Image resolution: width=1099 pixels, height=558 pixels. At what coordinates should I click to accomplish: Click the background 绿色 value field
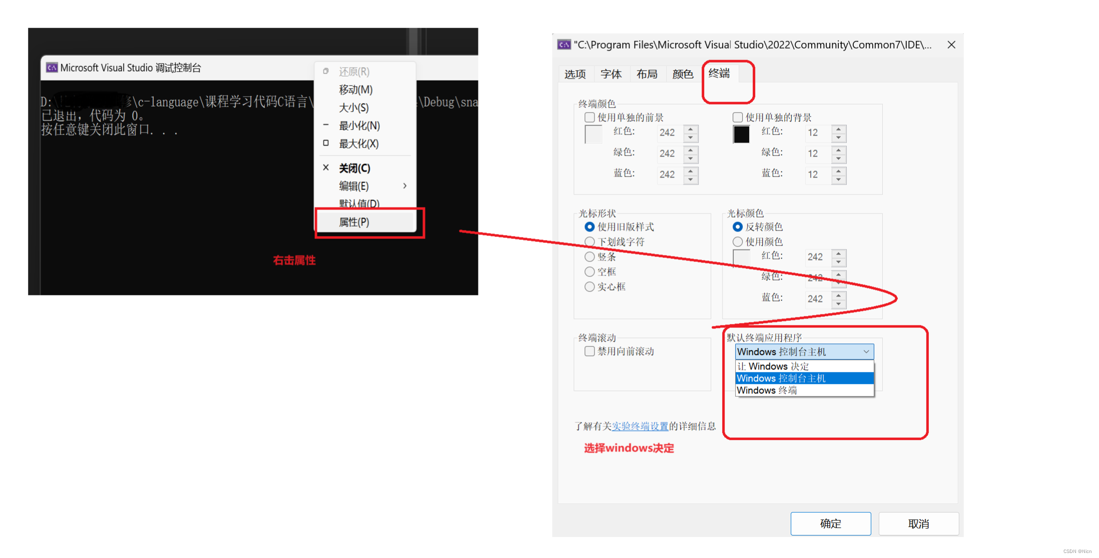(817, 153)
